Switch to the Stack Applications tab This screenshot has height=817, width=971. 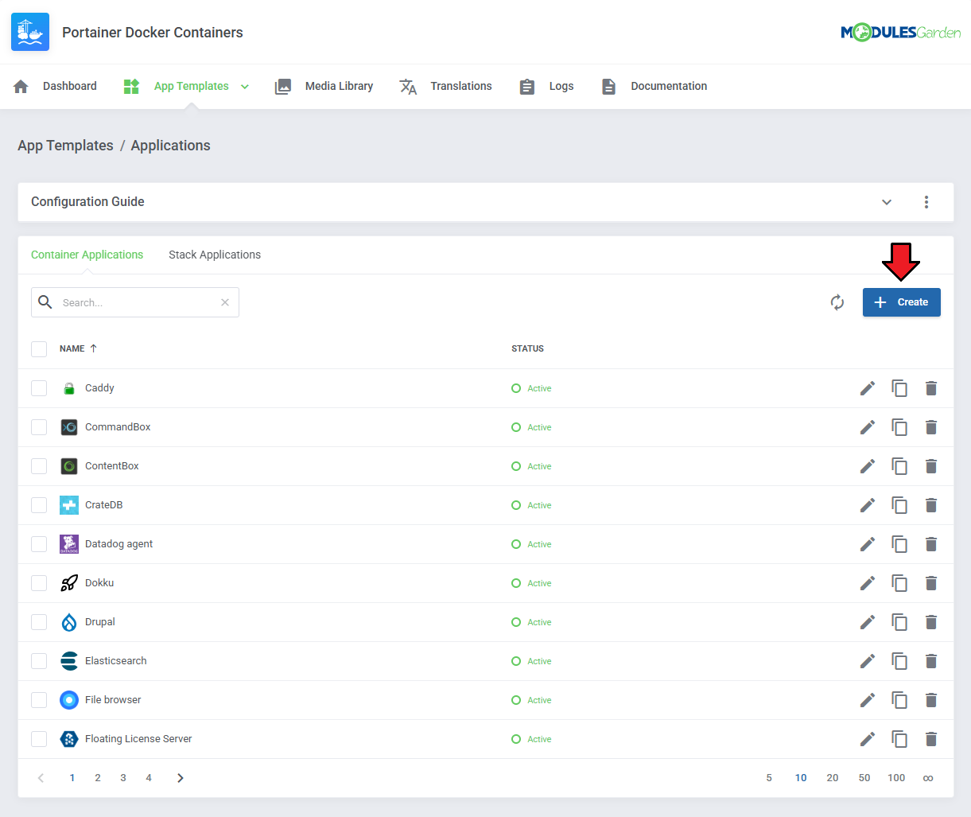pyautogui.click(x=215, y=255)
